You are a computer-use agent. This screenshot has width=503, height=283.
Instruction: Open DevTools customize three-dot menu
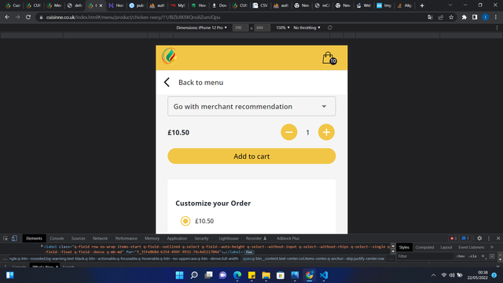489,238
